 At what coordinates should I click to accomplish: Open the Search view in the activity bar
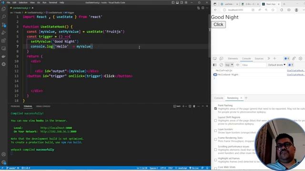4,17
